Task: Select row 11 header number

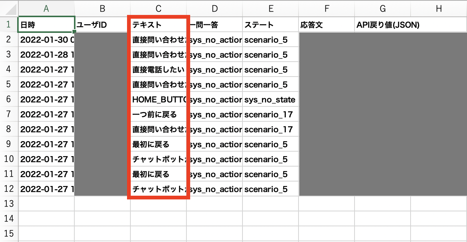Action: (x=9, y=174)
